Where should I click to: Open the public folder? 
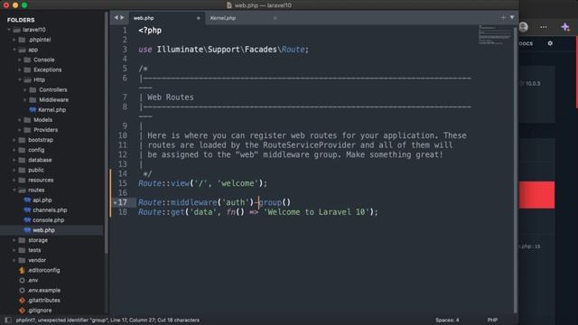point(36,170)
